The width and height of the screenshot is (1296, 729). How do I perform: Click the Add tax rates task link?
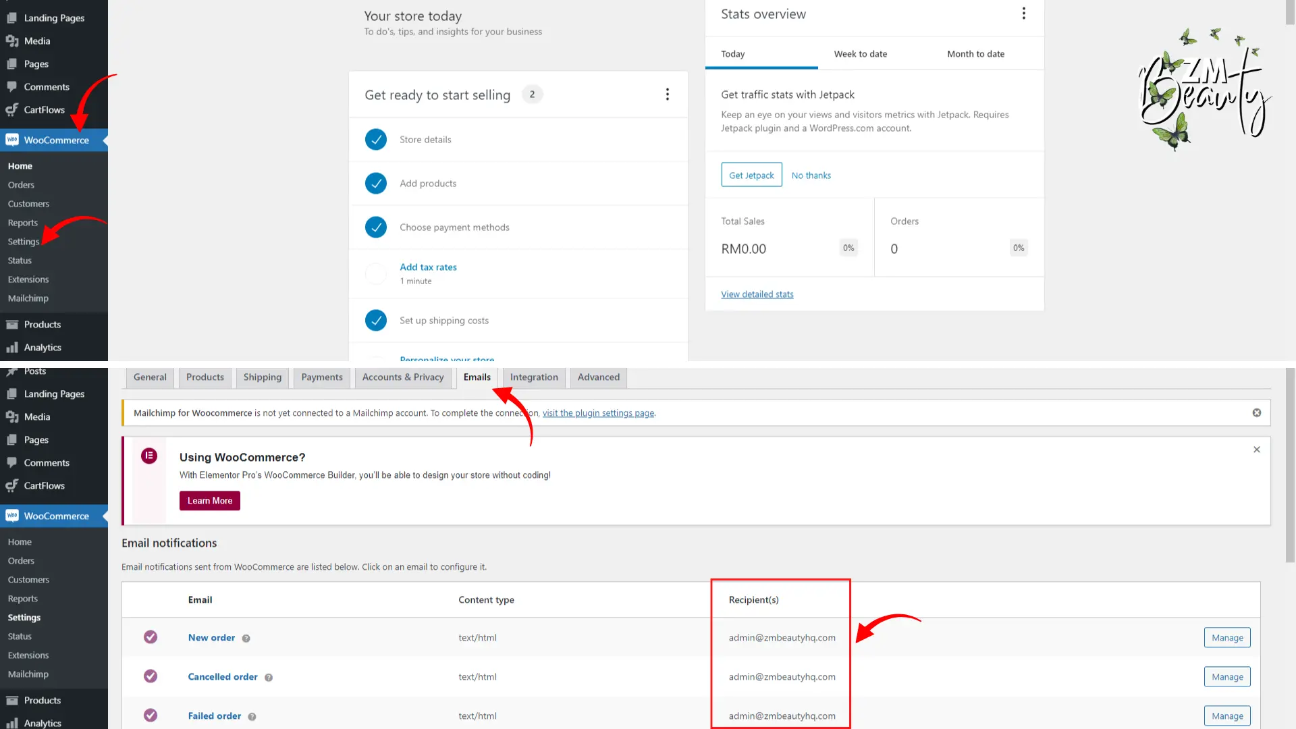click(428, 267)
